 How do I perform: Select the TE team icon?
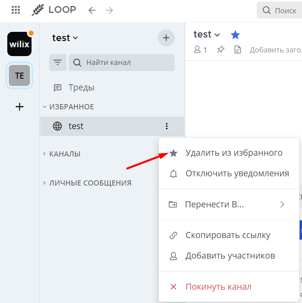click(19, 75)
